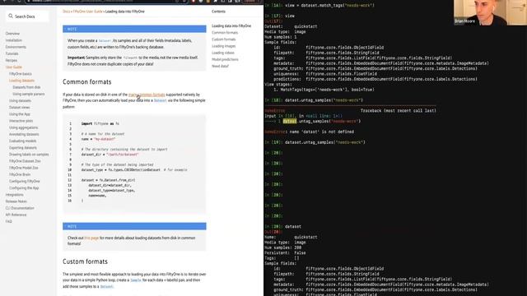
Task: Open the Overview sidebar page
Action: pos(12,34)
